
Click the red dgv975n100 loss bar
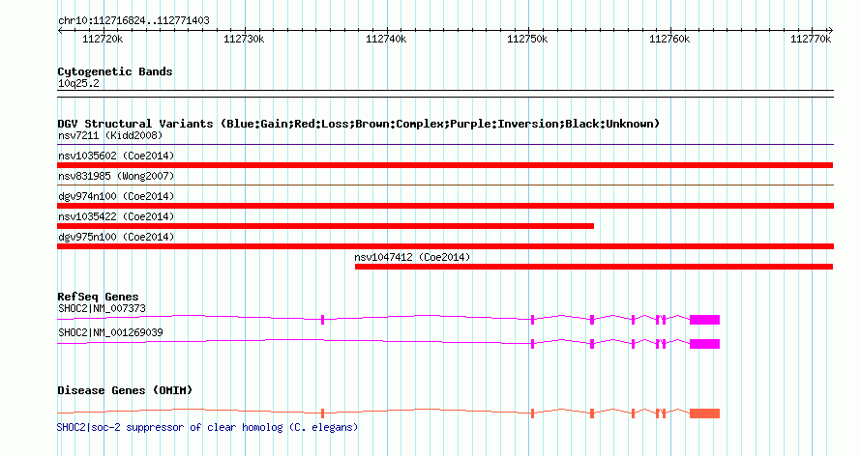click(445, 246)
